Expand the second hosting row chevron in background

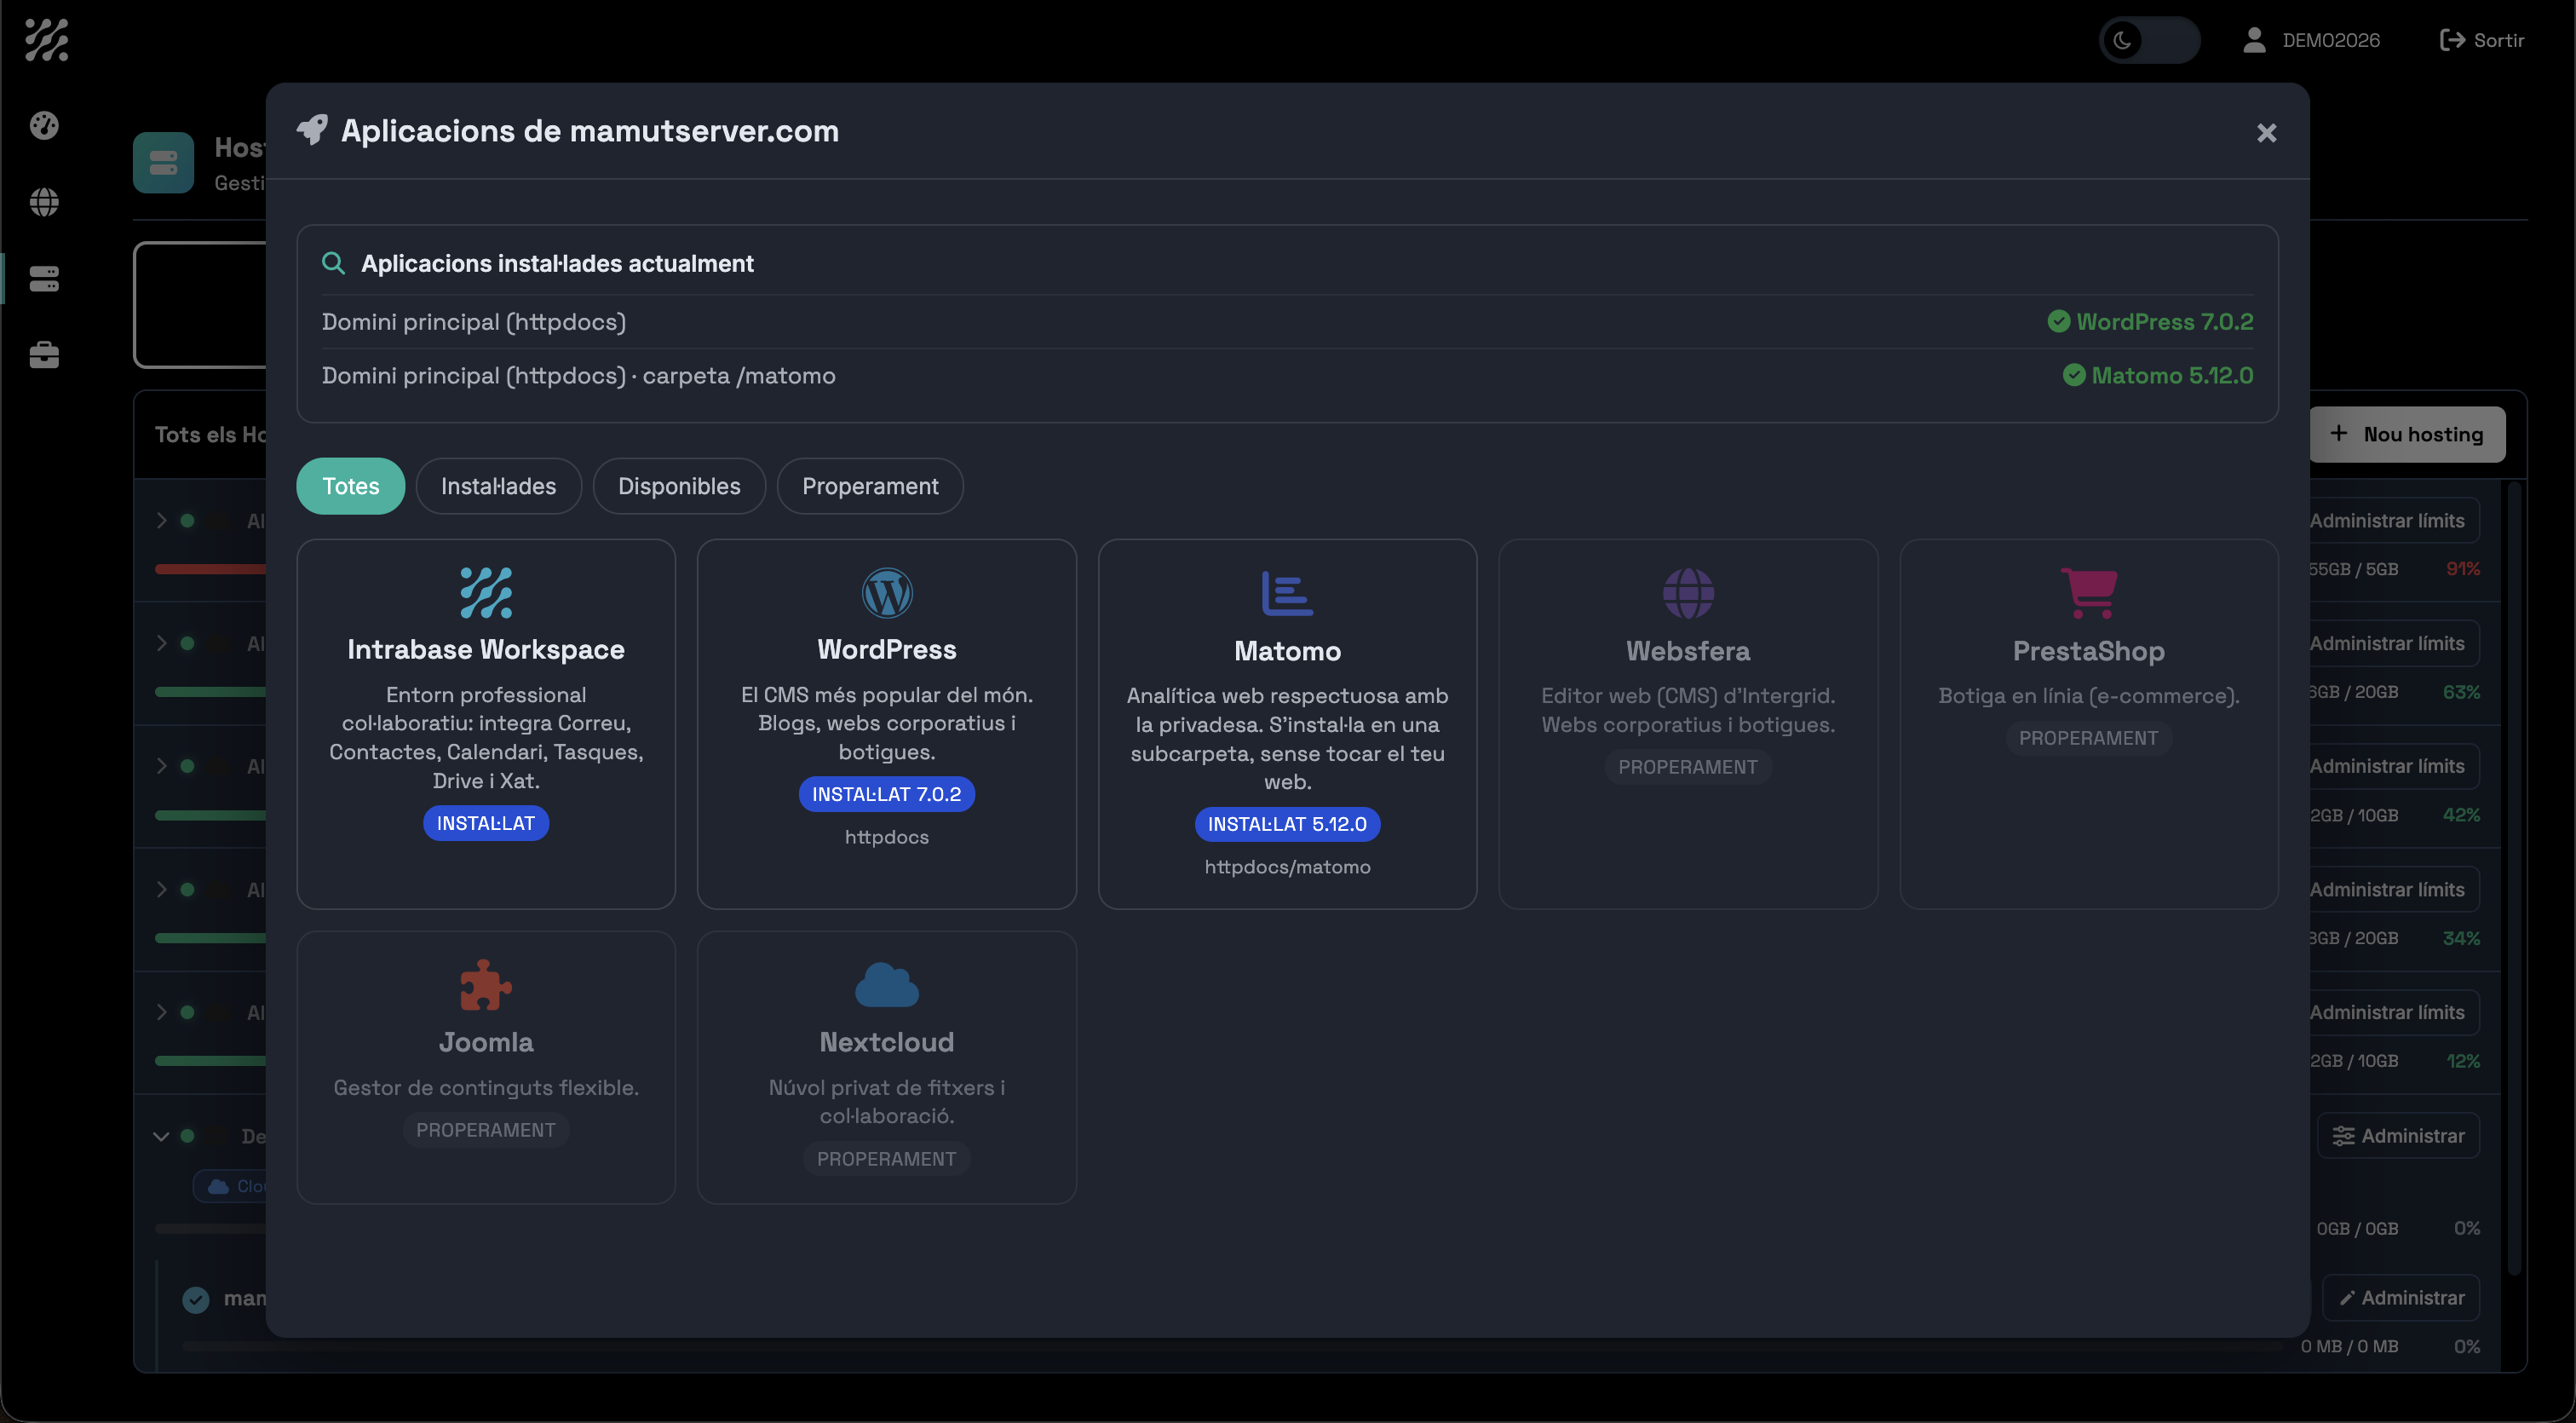(161, 643)
